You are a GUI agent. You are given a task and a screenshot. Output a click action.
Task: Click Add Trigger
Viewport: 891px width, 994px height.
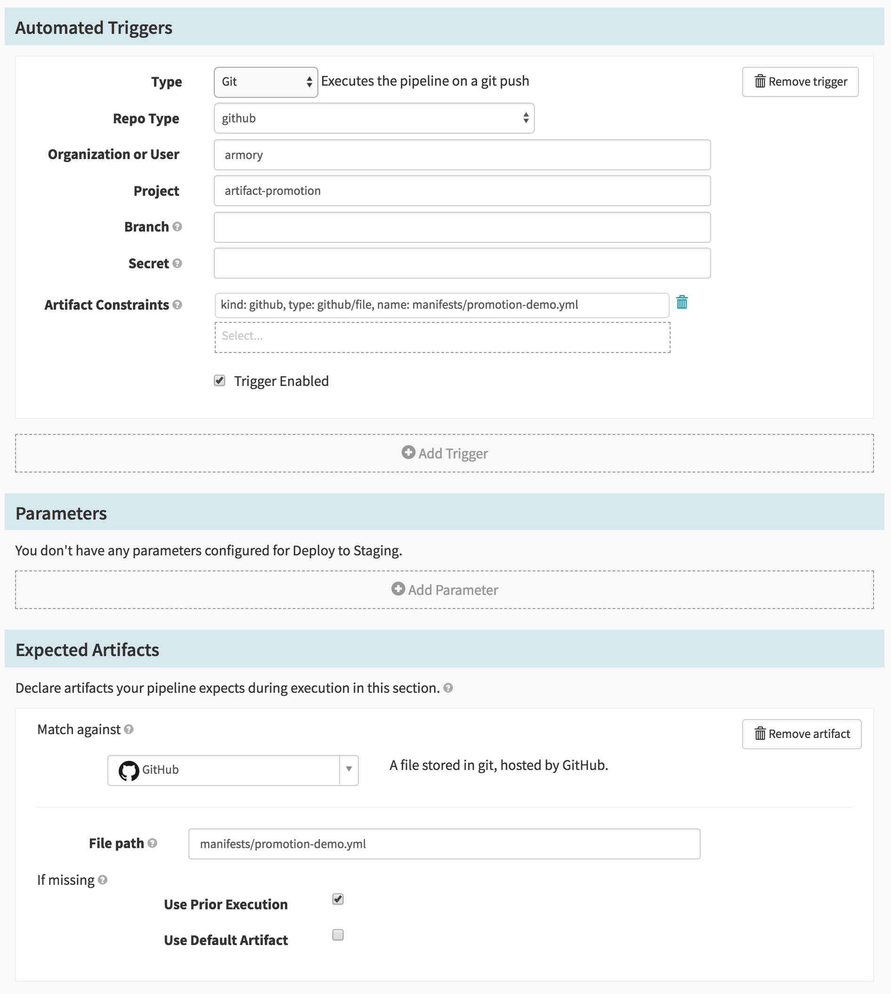(445, 453)
